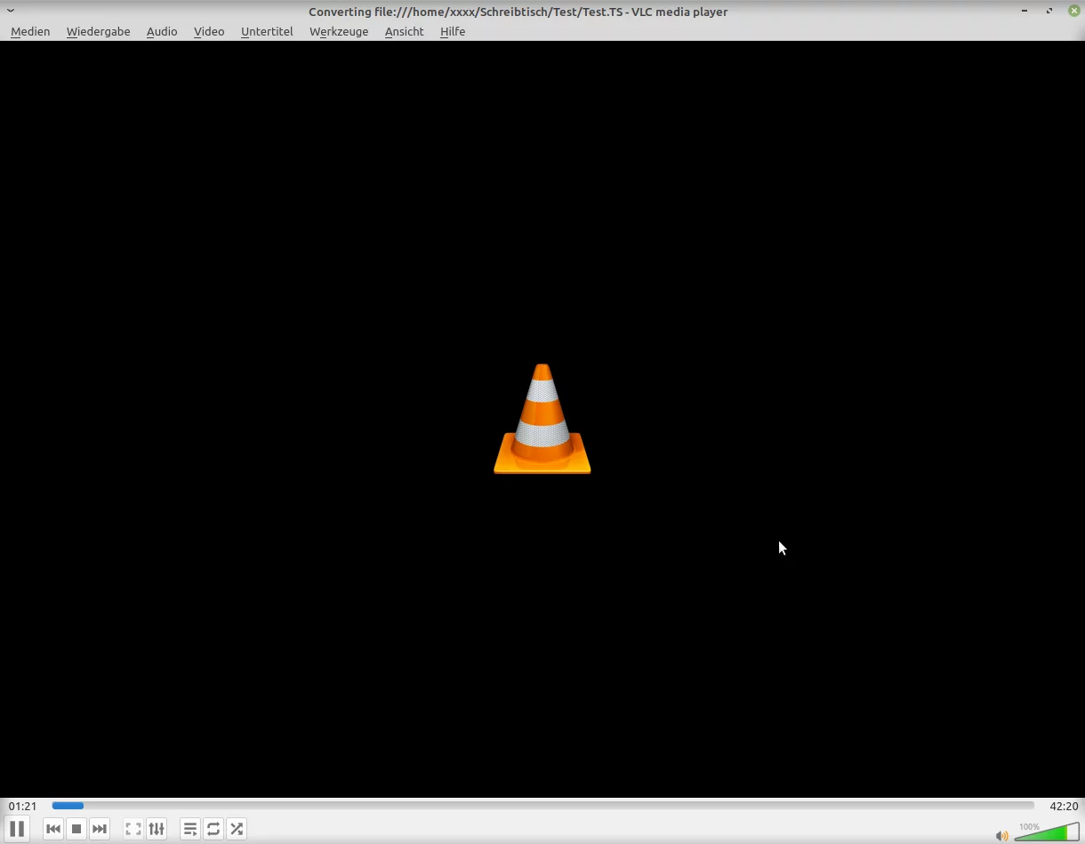This screenshot has width=1085, height=844.
Task: Show the playlist view
Action: point(190,829)
